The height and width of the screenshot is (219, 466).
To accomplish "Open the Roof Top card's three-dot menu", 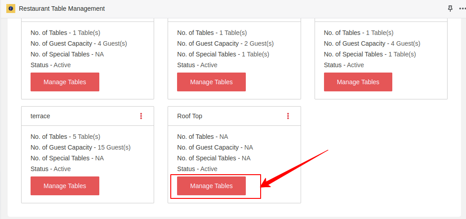I will [288, 116].
